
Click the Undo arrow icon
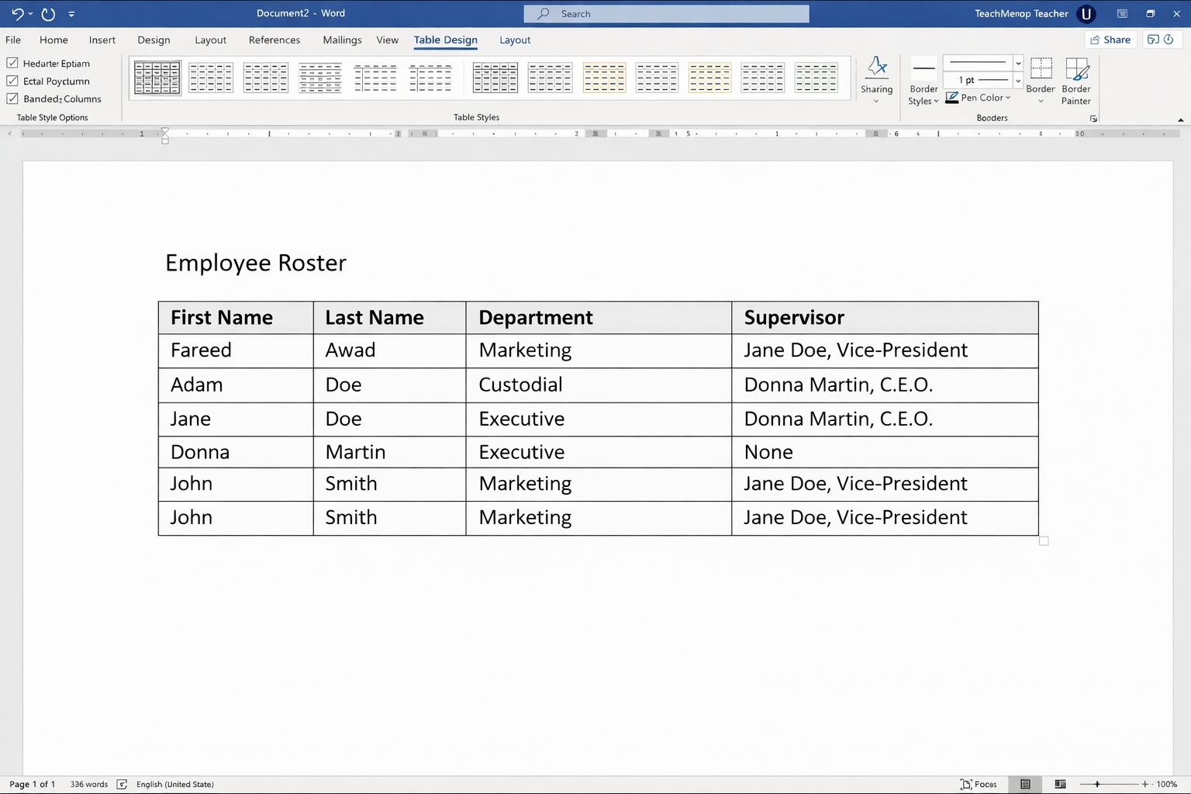pos(17,14)
